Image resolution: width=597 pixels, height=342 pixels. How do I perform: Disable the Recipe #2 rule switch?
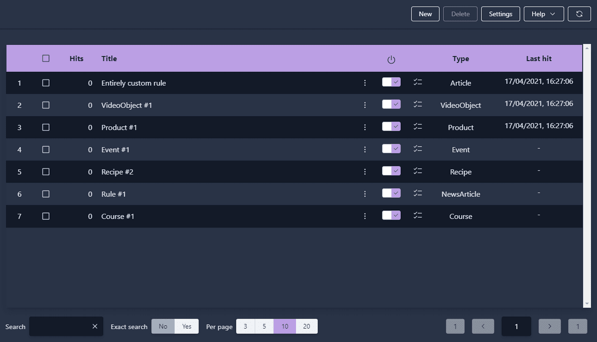click(x=392, y=171)
